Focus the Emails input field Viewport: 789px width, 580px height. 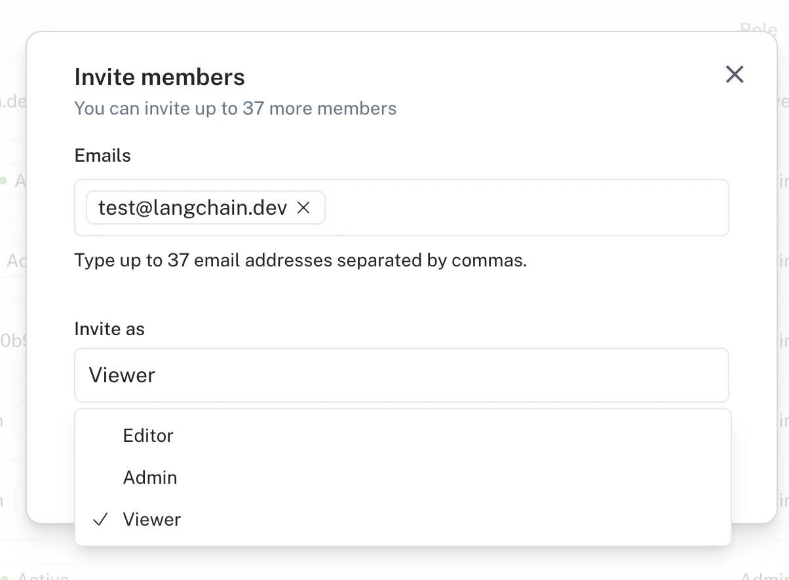(x=524, y=208)
